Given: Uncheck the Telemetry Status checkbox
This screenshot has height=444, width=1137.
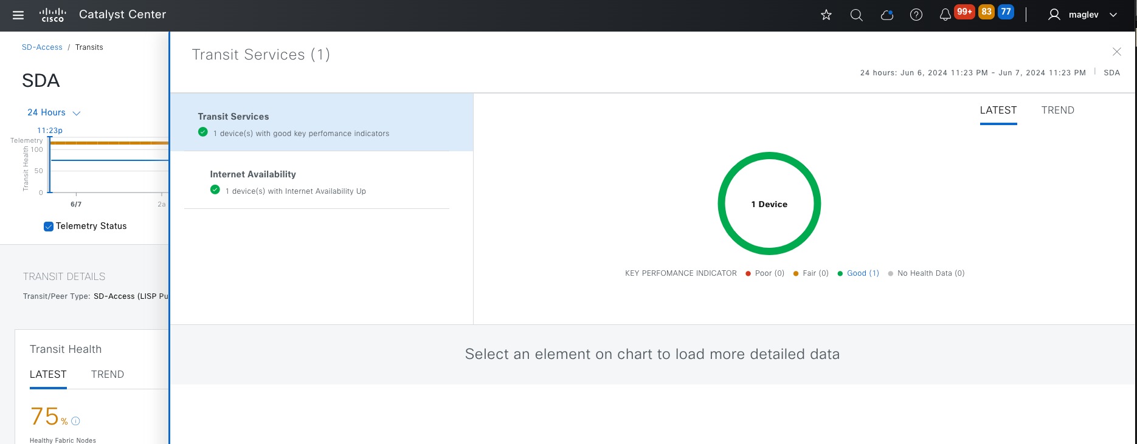Looking at the screenshot, I should point(49,227).
